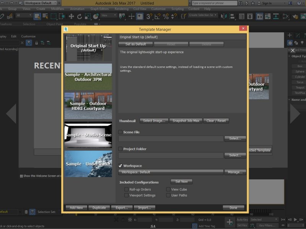Click the Select and Place tool icon
Screen dimensions: 306x229
[96, 16]
